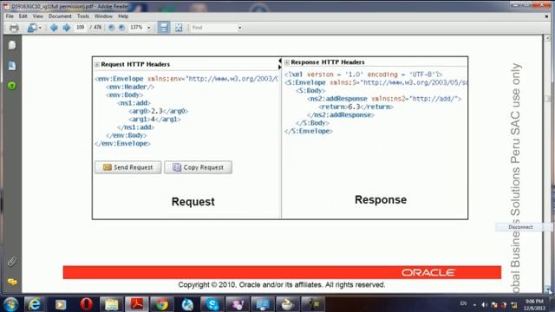Viewport: 555px width, 312px height.
Task: Toggle scrolling pages mode icon
Action: [164, 28]
